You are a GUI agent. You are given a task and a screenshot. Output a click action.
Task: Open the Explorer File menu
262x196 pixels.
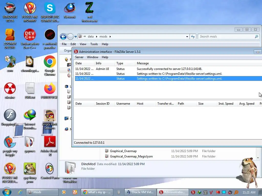coord(64,44)
